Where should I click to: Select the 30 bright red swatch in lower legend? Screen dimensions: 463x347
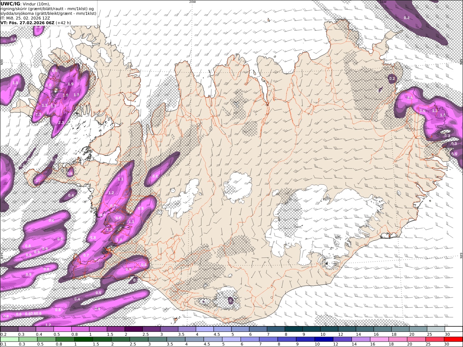tap(454, 339)
